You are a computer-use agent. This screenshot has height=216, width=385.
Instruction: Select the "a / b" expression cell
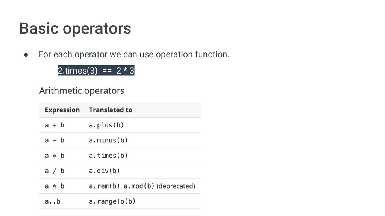pos(55,171)
